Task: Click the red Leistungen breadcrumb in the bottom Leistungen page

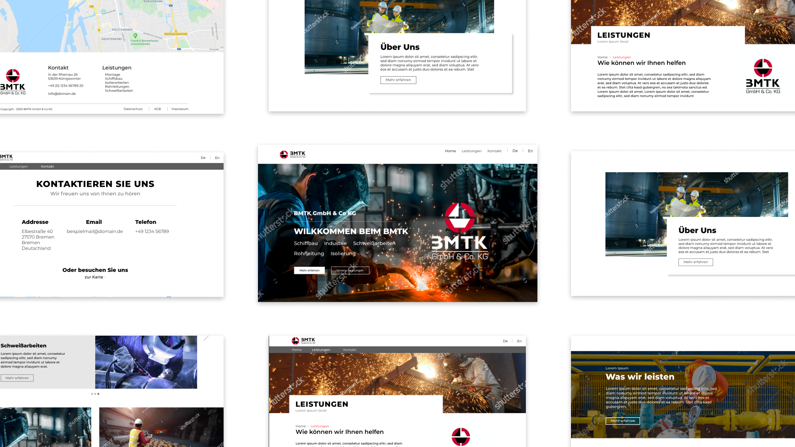Action: point(320,426)
